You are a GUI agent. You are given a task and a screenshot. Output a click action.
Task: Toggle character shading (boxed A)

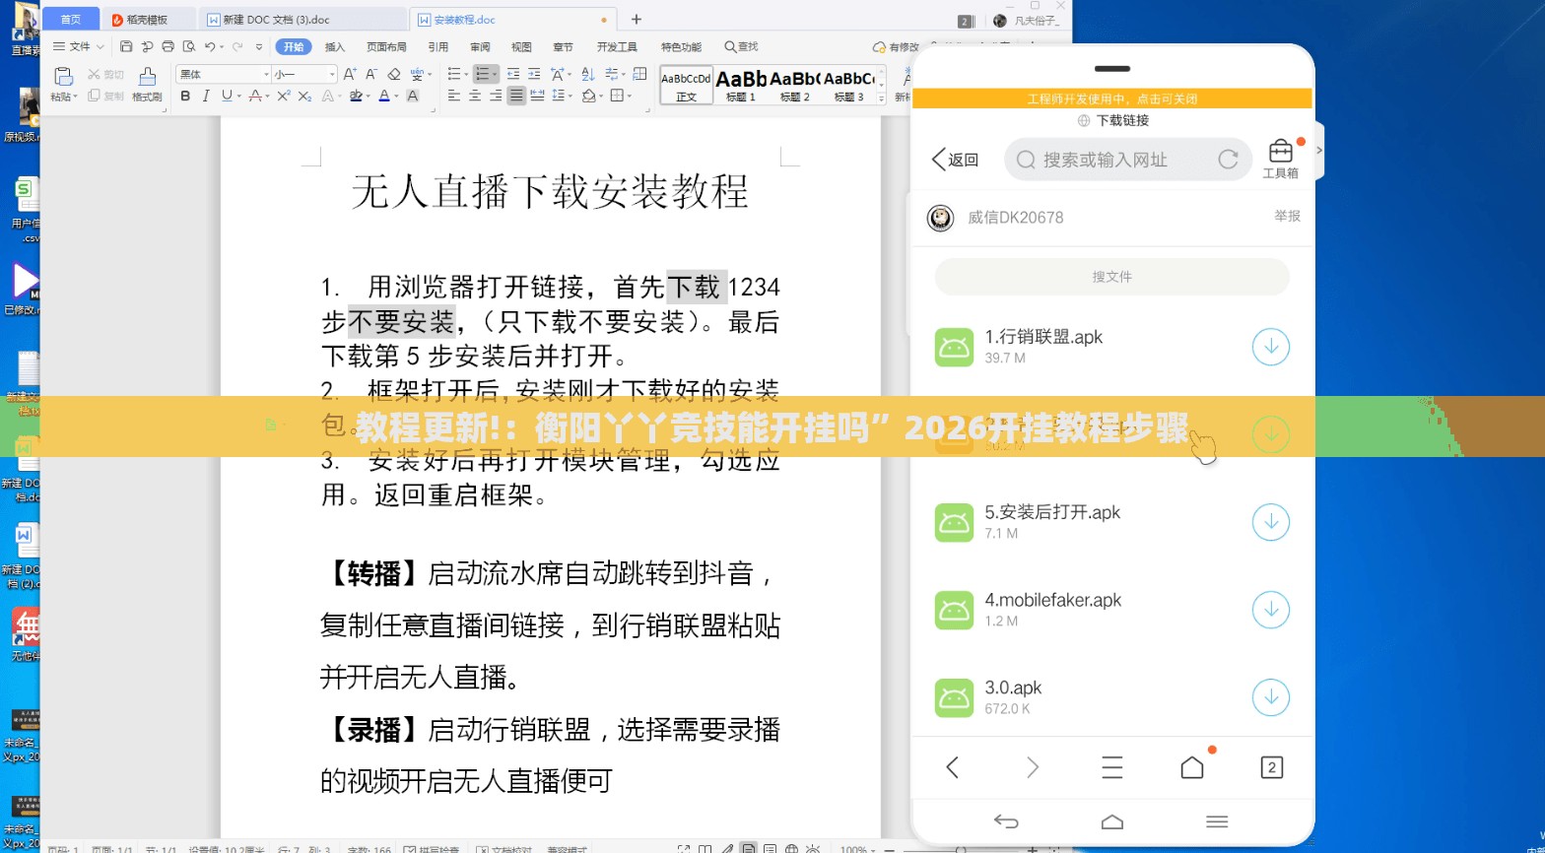tap(413, 96)
